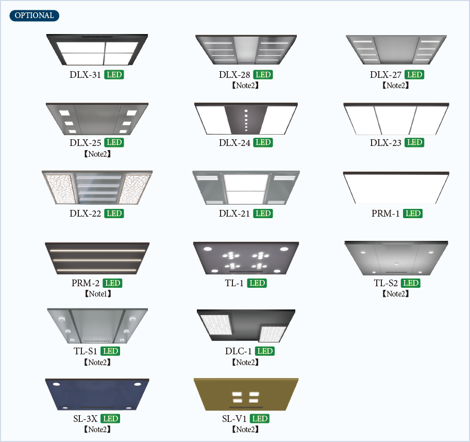Choose the DLX-27 ceiling panel image
470x442 pixels.
click(x=396, y=50)
